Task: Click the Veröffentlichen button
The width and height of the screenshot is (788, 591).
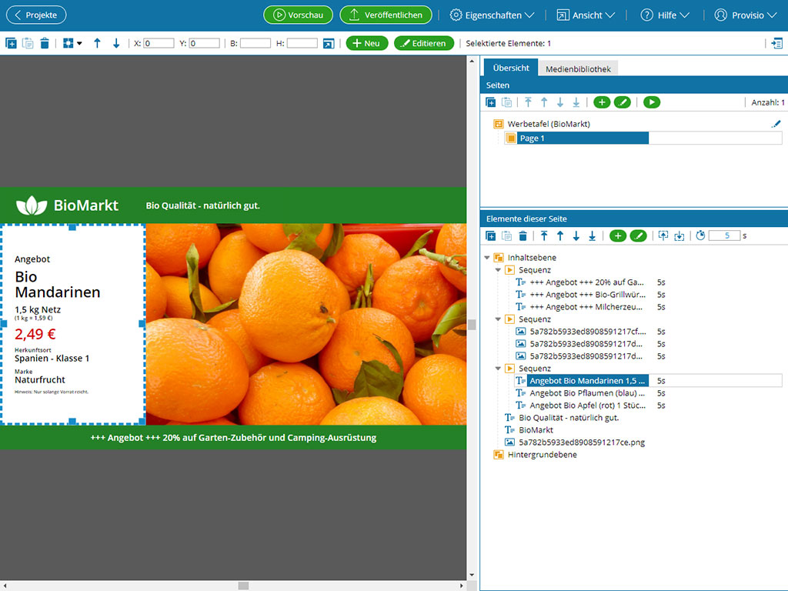Action: [386, 15]
